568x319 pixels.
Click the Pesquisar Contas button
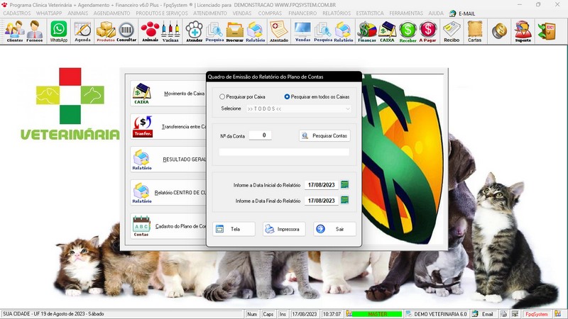point(324,135)
